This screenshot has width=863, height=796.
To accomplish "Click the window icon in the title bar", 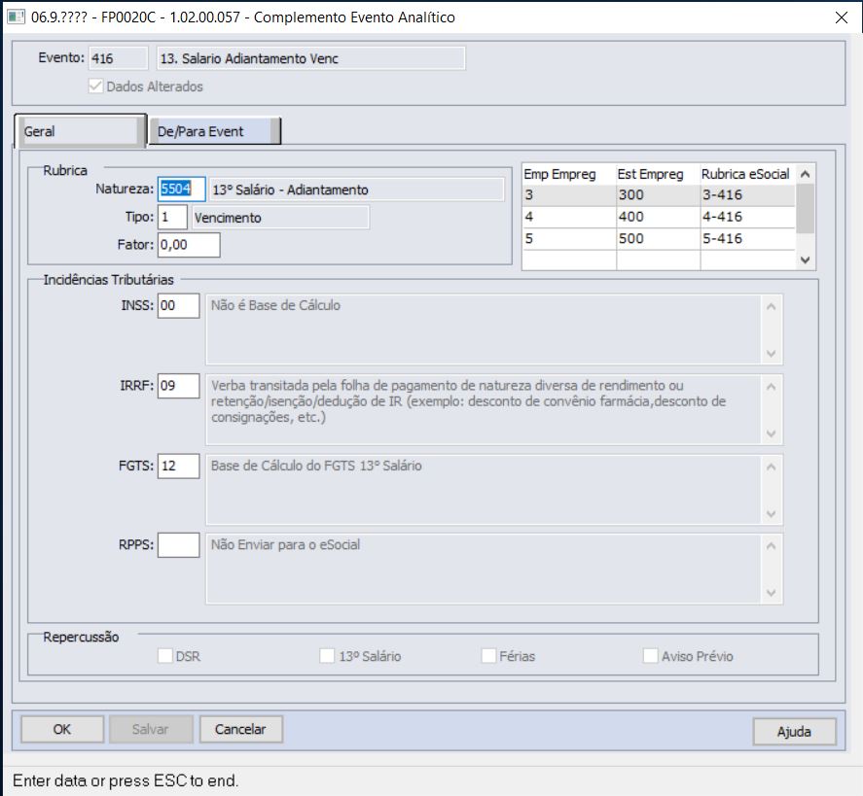I will (x=16, y=17).
